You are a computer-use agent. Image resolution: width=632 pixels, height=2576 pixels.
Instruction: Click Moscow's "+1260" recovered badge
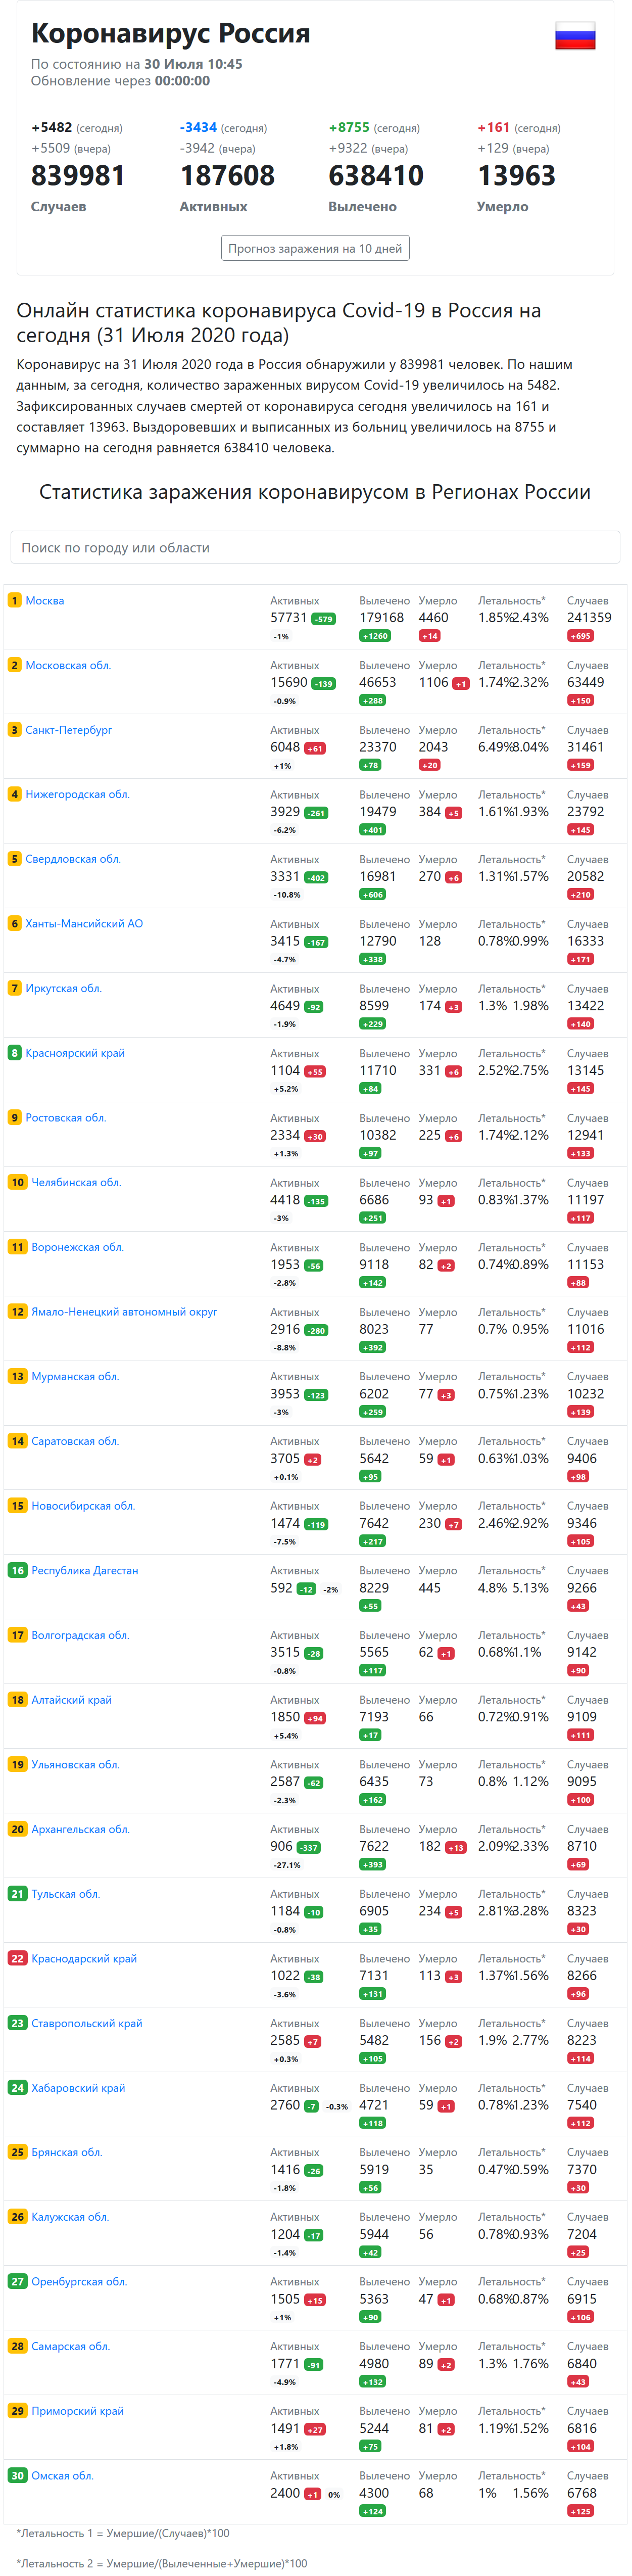coord(375,636)
